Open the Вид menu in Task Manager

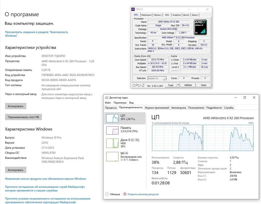131,103
